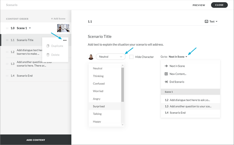Choose Neutral expression from list
The width and height of the screenshot is (234, 145).
[105, 68]
